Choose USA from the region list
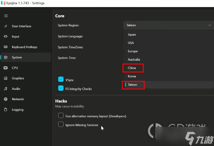 coord(169,43)
